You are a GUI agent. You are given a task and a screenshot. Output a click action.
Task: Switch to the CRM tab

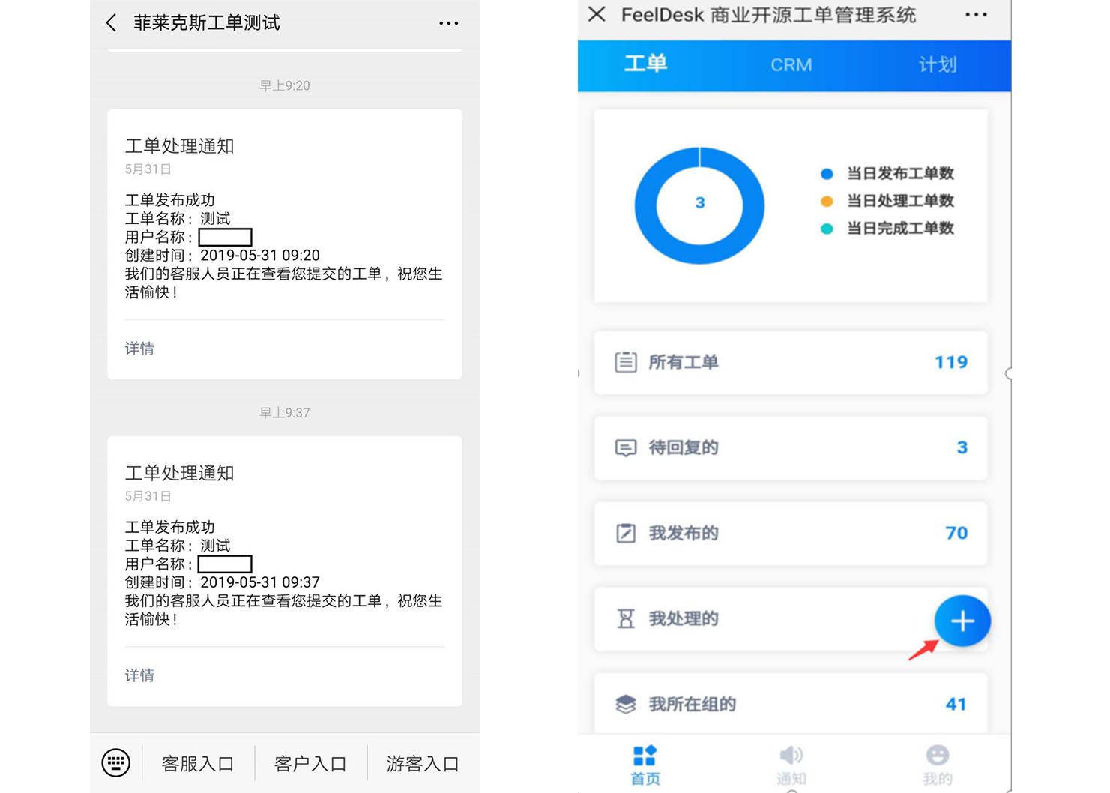pyautogui.click(x=791, y=65)
